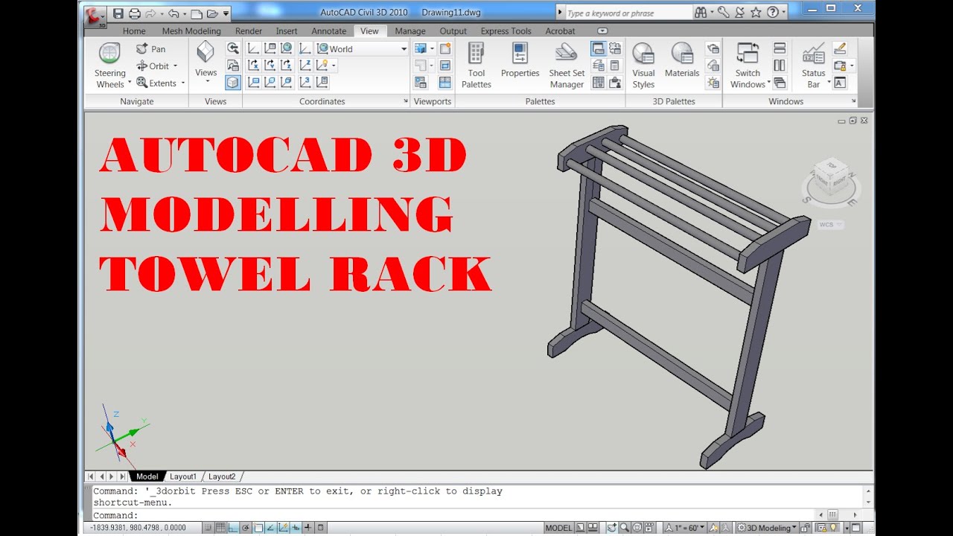
Task: Click the Save icon in quick access toolbar
Action: coord(118,13)
